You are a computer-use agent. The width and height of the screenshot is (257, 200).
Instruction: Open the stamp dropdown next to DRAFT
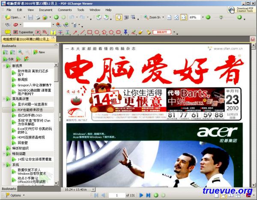tap(174, 32)
